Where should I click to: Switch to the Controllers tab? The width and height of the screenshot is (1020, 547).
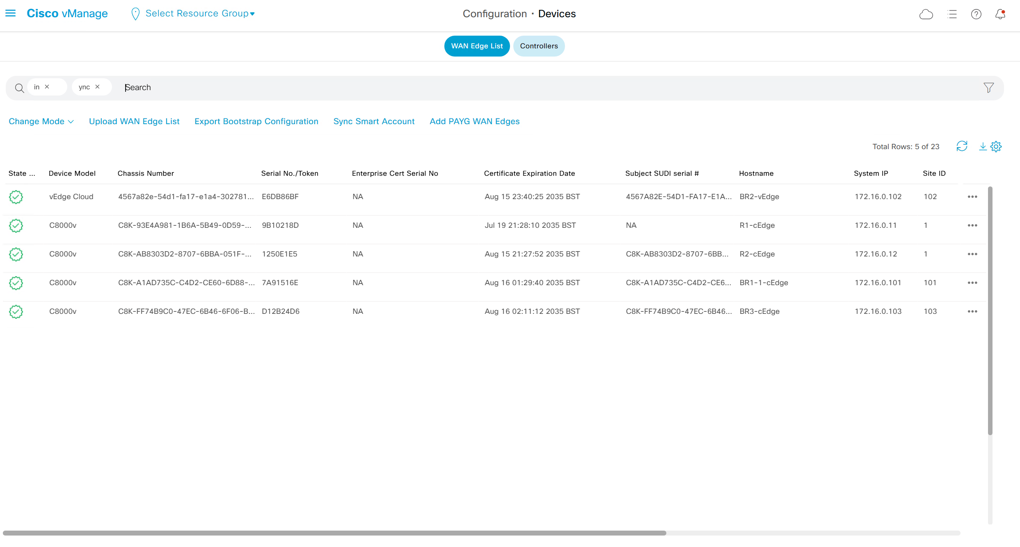tap(539, 46)
